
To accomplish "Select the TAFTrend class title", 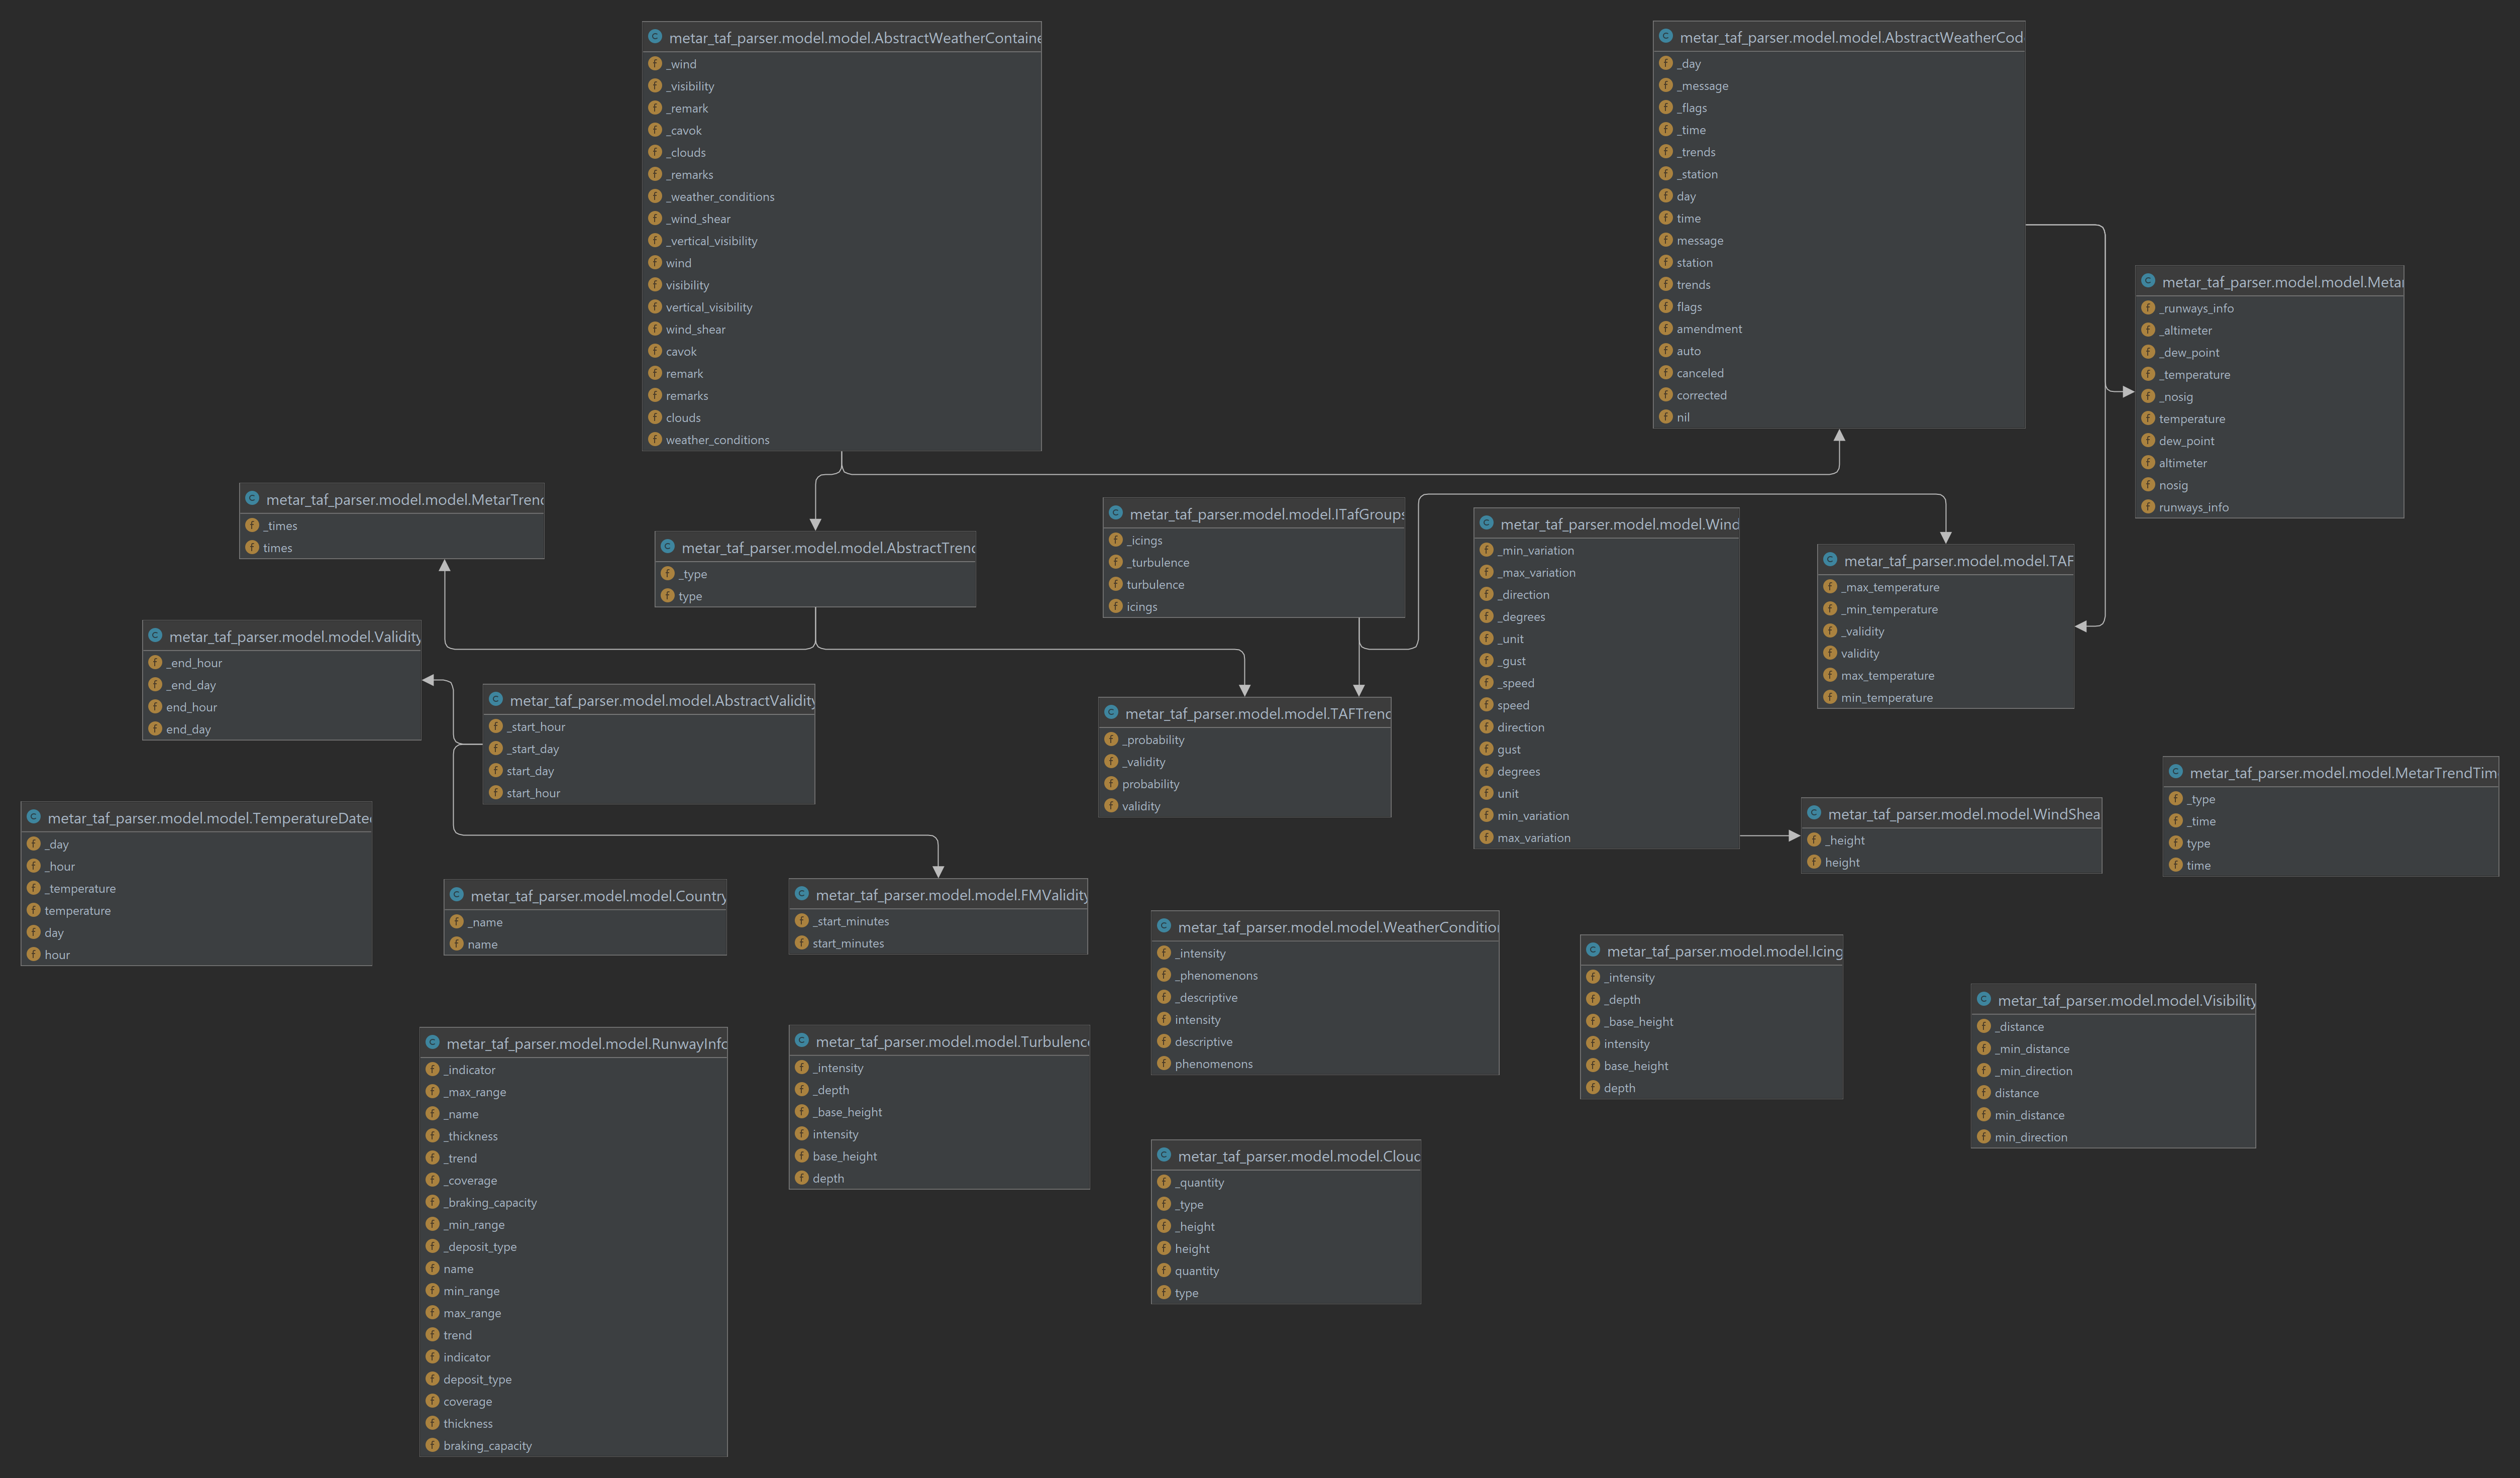I will [1256, 713].
